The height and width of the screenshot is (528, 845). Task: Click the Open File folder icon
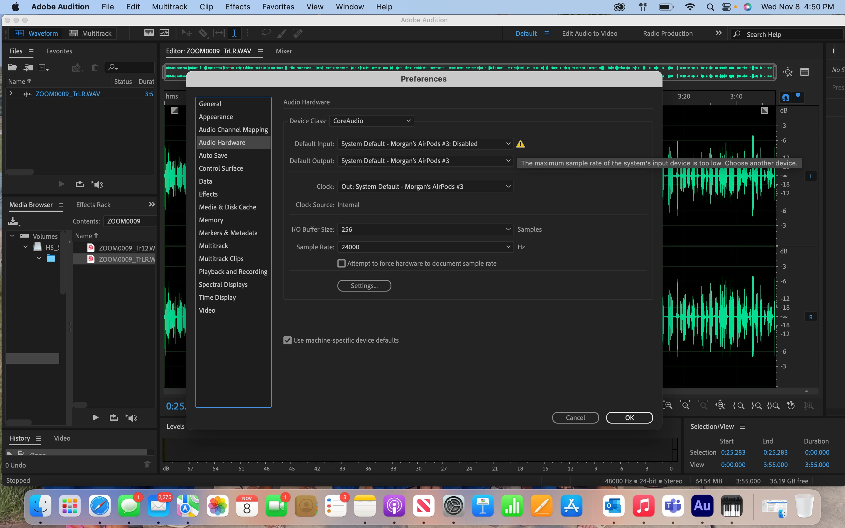pyautogui.click(x=12, y=67)
